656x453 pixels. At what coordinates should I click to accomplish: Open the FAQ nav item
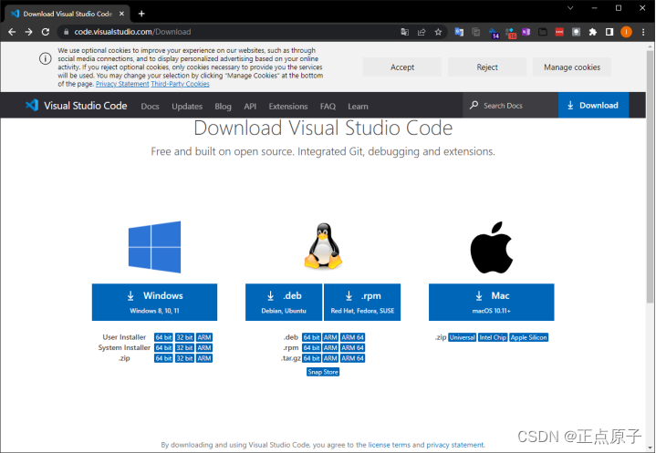click(x=328, y=106)
